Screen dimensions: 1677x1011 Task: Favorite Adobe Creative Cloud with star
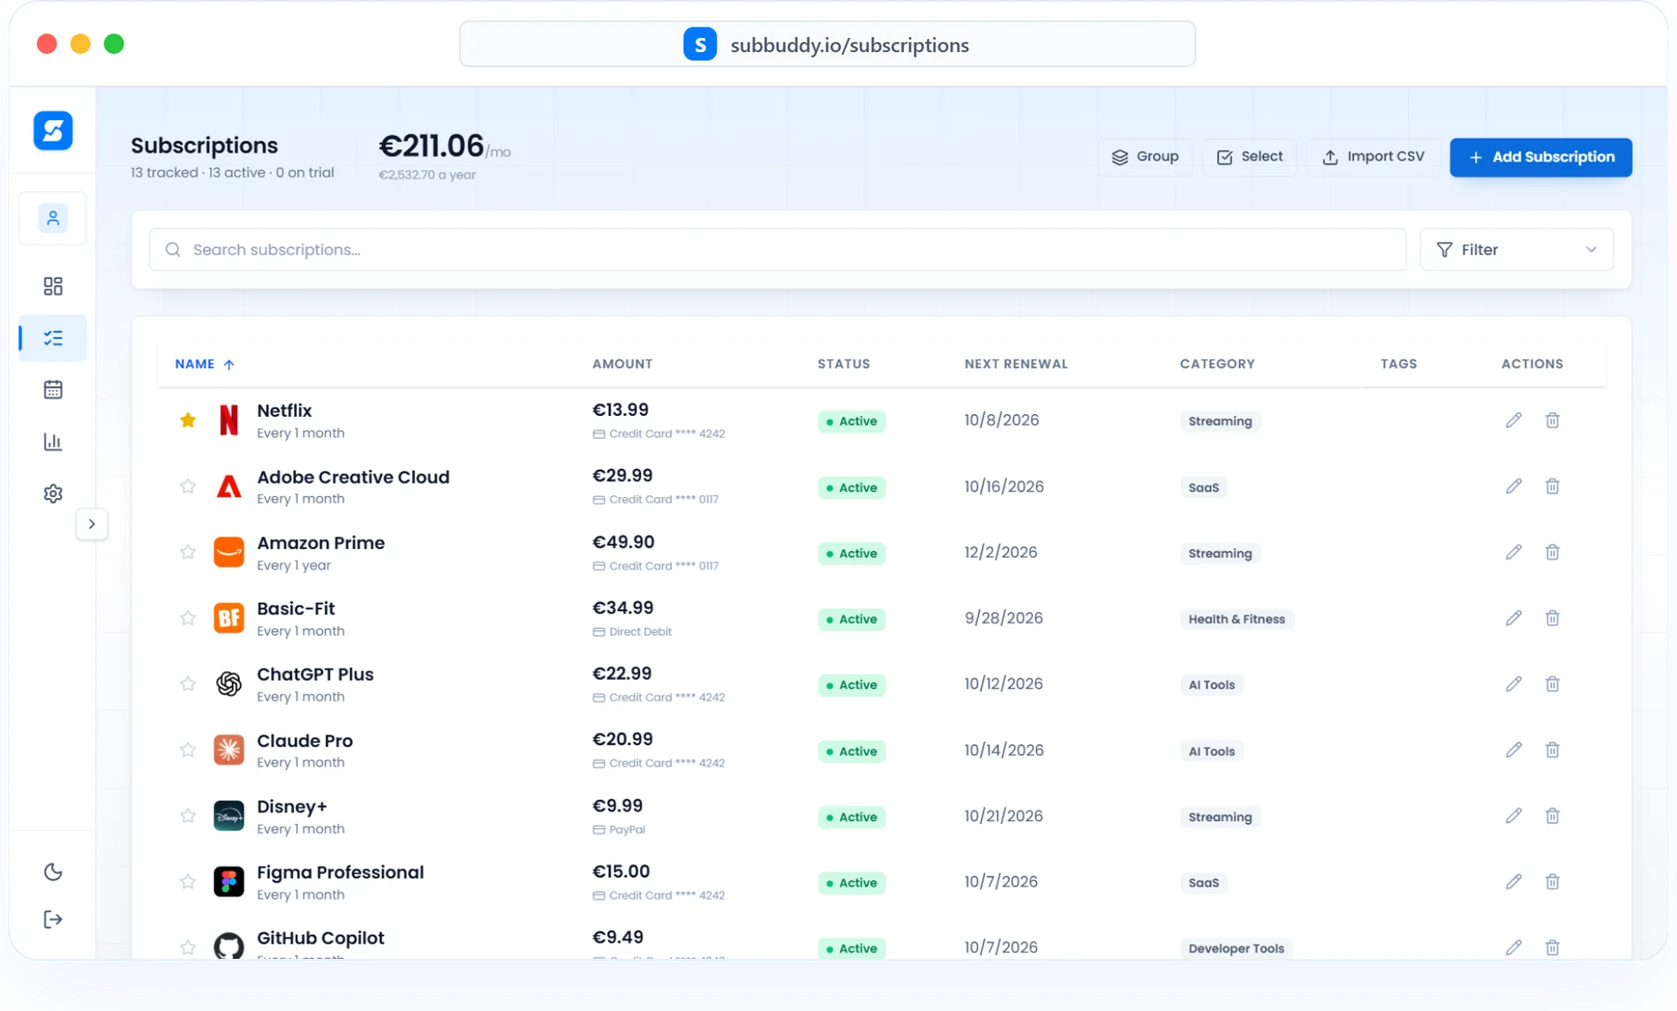pyautogui.click(x=188, y=487)
